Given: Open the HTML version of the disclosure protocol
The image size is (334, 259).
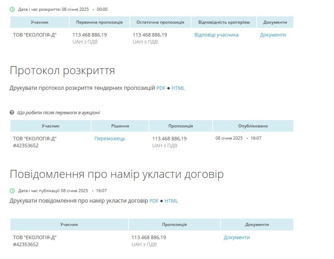Looking at the screenshot, I should (178, 88).
